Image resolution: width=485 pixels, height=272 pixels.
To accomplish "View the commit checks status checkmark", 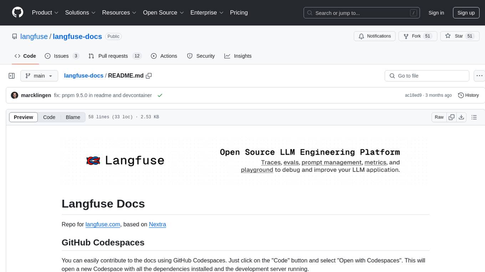I will click(x=160, y=95).
